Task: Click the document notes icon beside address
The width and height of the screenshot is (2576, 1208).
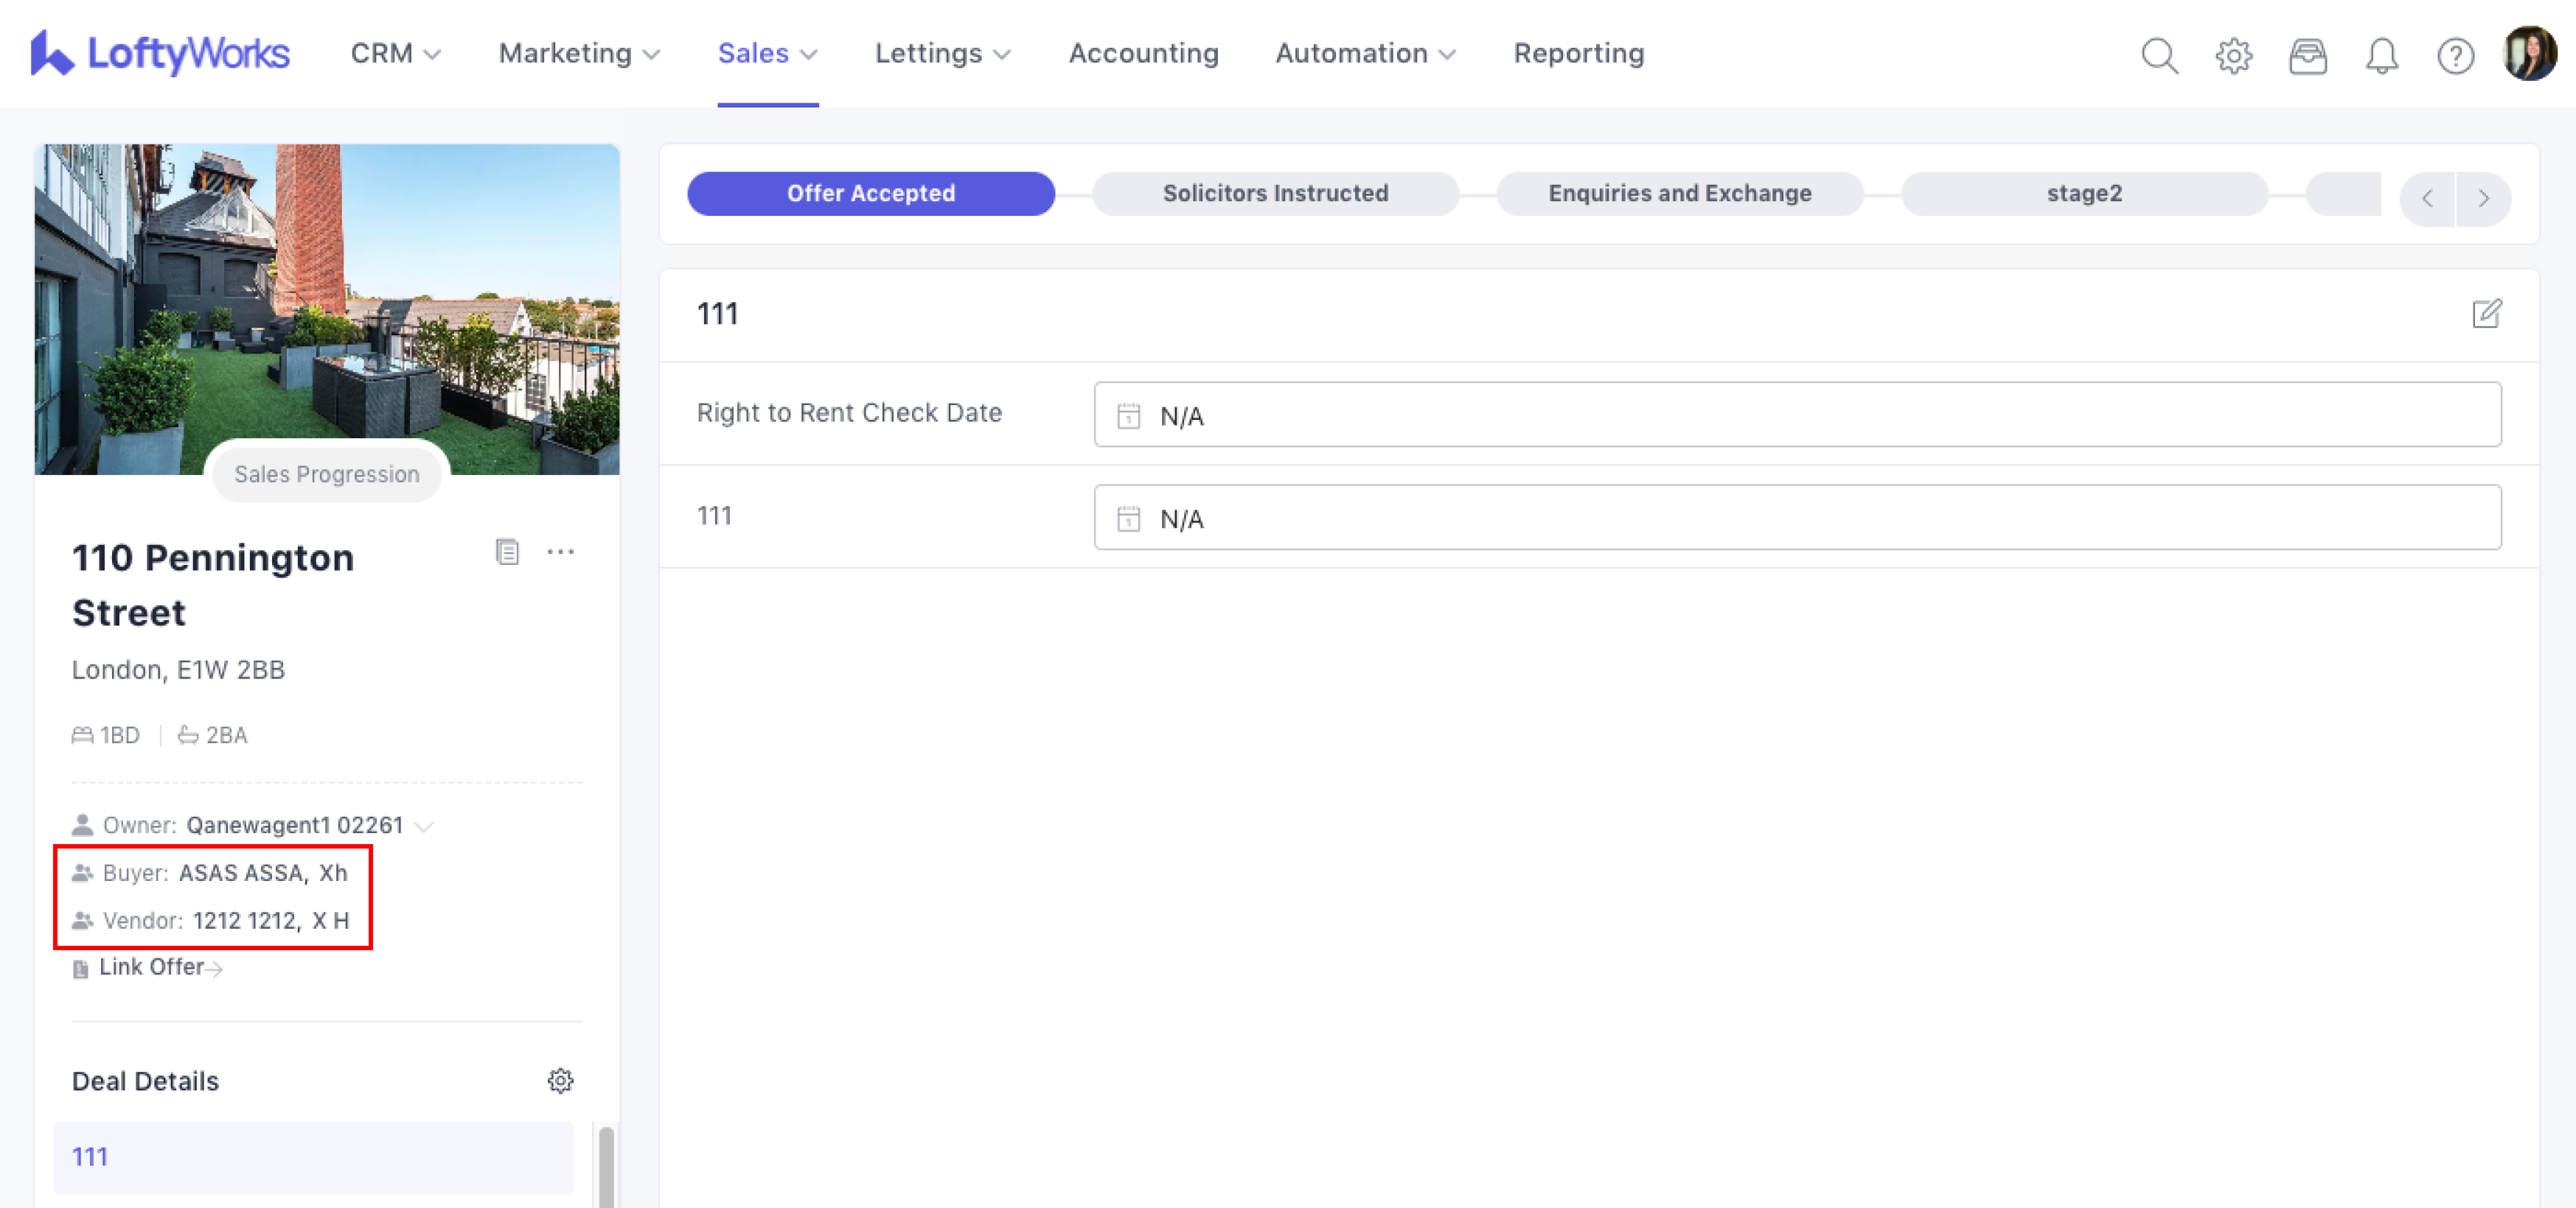Action: coord(507,552)
